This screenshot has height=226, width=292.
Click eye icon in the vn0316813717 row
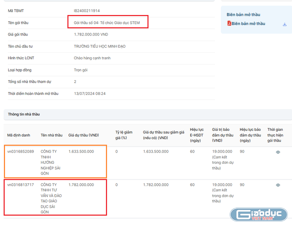[278, 185]
